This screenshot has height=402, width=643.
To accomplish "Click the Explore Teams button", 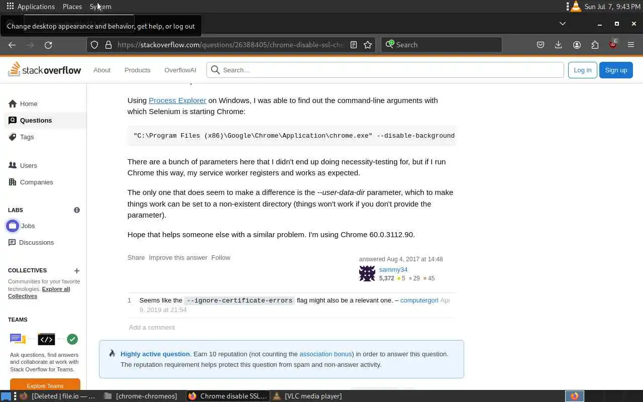I will click(x=45, y=385).
